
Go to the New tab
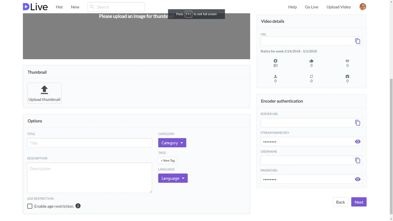coord(75,7)
